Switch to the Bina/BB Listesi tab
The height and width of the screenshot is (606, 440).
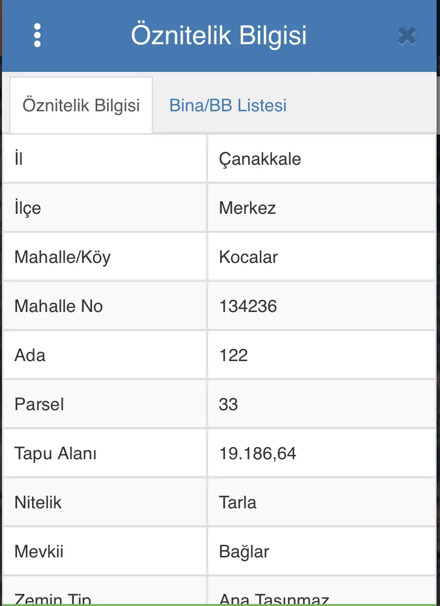pos(228,105)
